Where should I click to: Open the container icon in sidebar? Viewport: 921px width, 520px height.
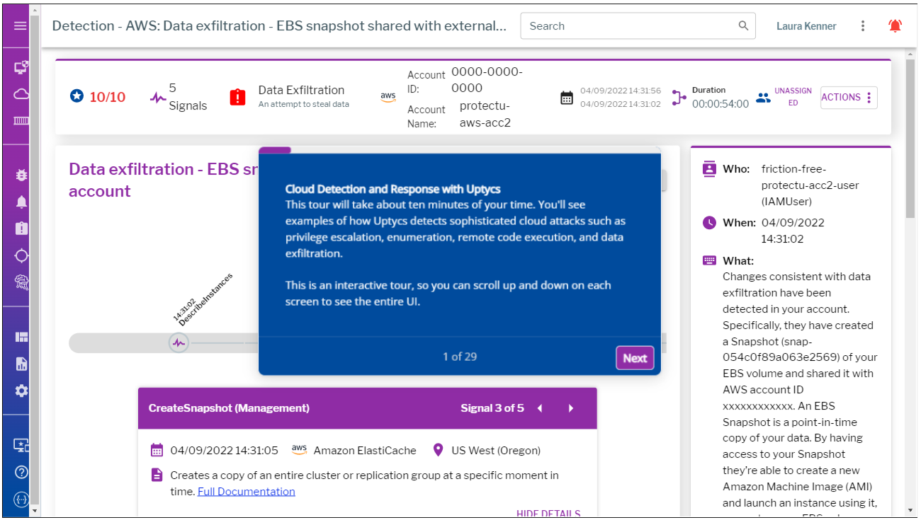point(21,120)
